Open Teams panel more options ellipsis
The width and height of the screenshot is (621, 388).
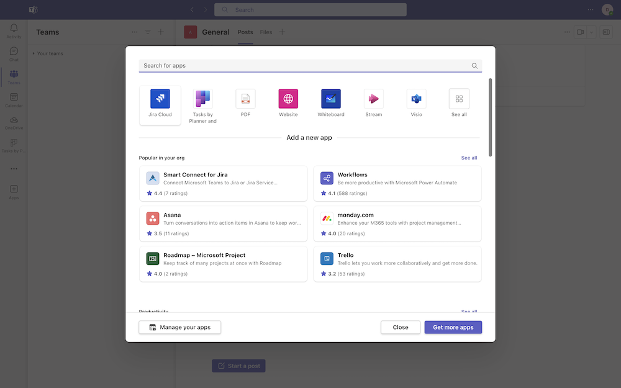click(135, 32)
